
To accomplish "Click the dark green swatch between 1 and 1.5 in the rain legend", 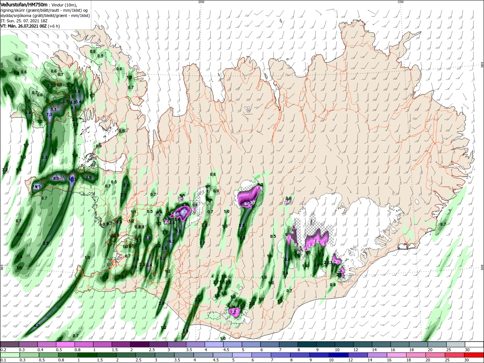I will (x=87, y=355).
